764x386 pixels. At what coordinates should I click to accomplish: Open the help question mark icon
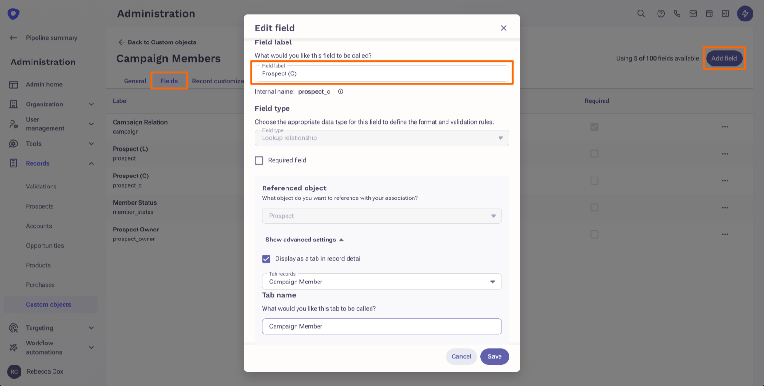[661, 14]
